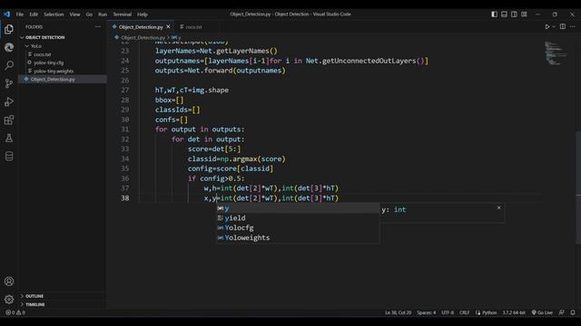Open editor More Actions ellipsis

pyautogui.click(x=573, y=26)
